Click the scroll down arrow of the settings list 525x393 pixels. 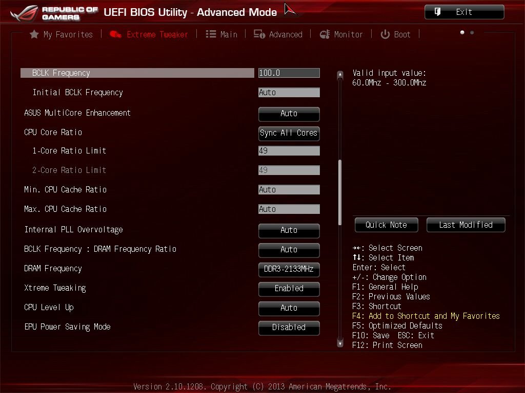(x=340, y=343)
